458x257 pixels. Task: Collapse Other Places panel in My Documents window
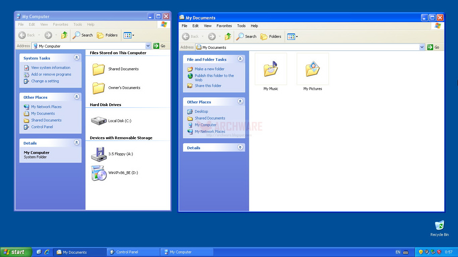pyautogui.click(x=240, y=101)
